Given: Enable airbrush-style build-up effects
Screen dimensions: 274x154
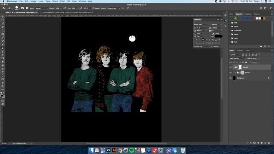Looking at the screenshot, I should coord(81,8).
